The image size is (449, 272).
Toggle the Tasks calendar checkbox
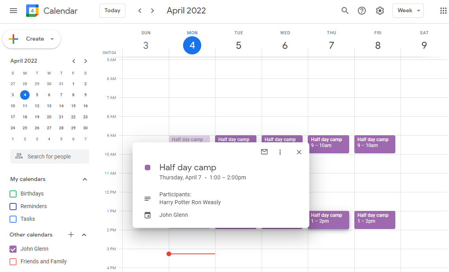tap(13, 219)
